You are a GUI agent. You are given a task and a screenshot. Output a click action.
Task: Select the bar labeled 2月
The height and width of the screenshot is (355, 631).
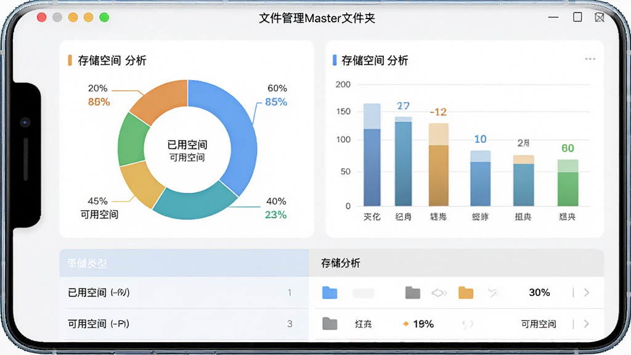(x=524, y=181)
